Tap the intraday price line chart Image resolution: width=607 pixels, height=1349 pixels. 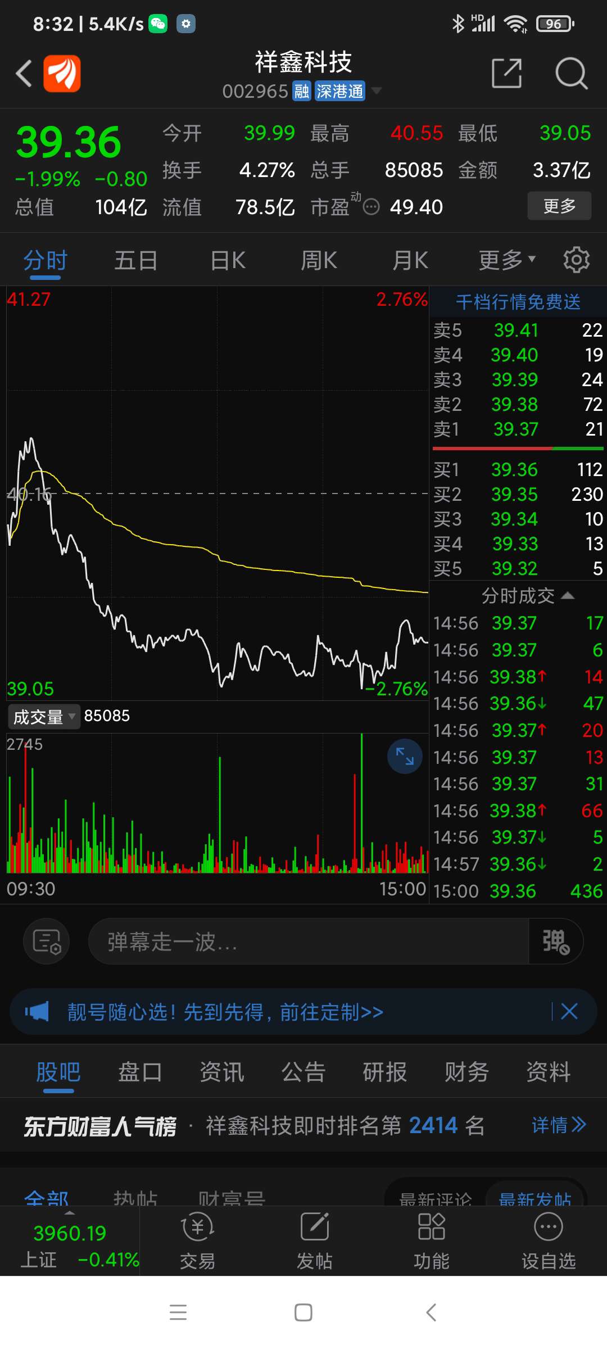tap(218, 494)
